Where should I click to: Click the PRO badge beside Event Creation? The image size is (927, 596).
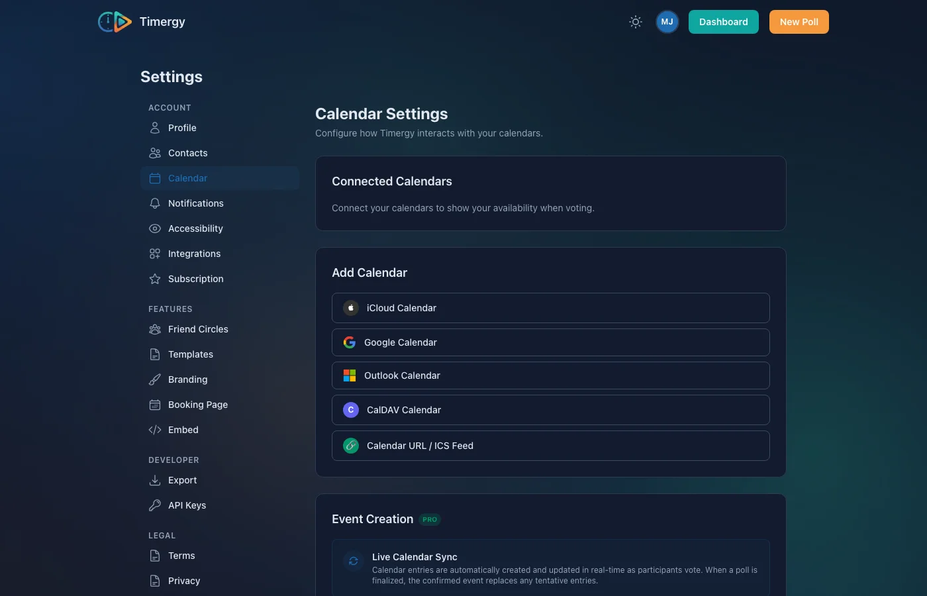click(430, 520)
